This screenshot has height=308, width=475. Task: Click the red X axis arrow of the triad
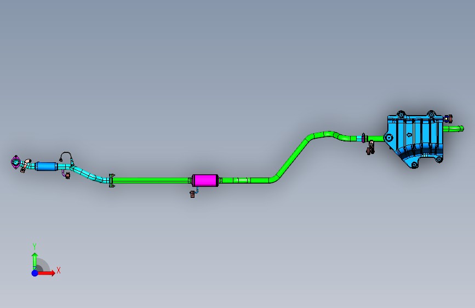click(46, 273)
